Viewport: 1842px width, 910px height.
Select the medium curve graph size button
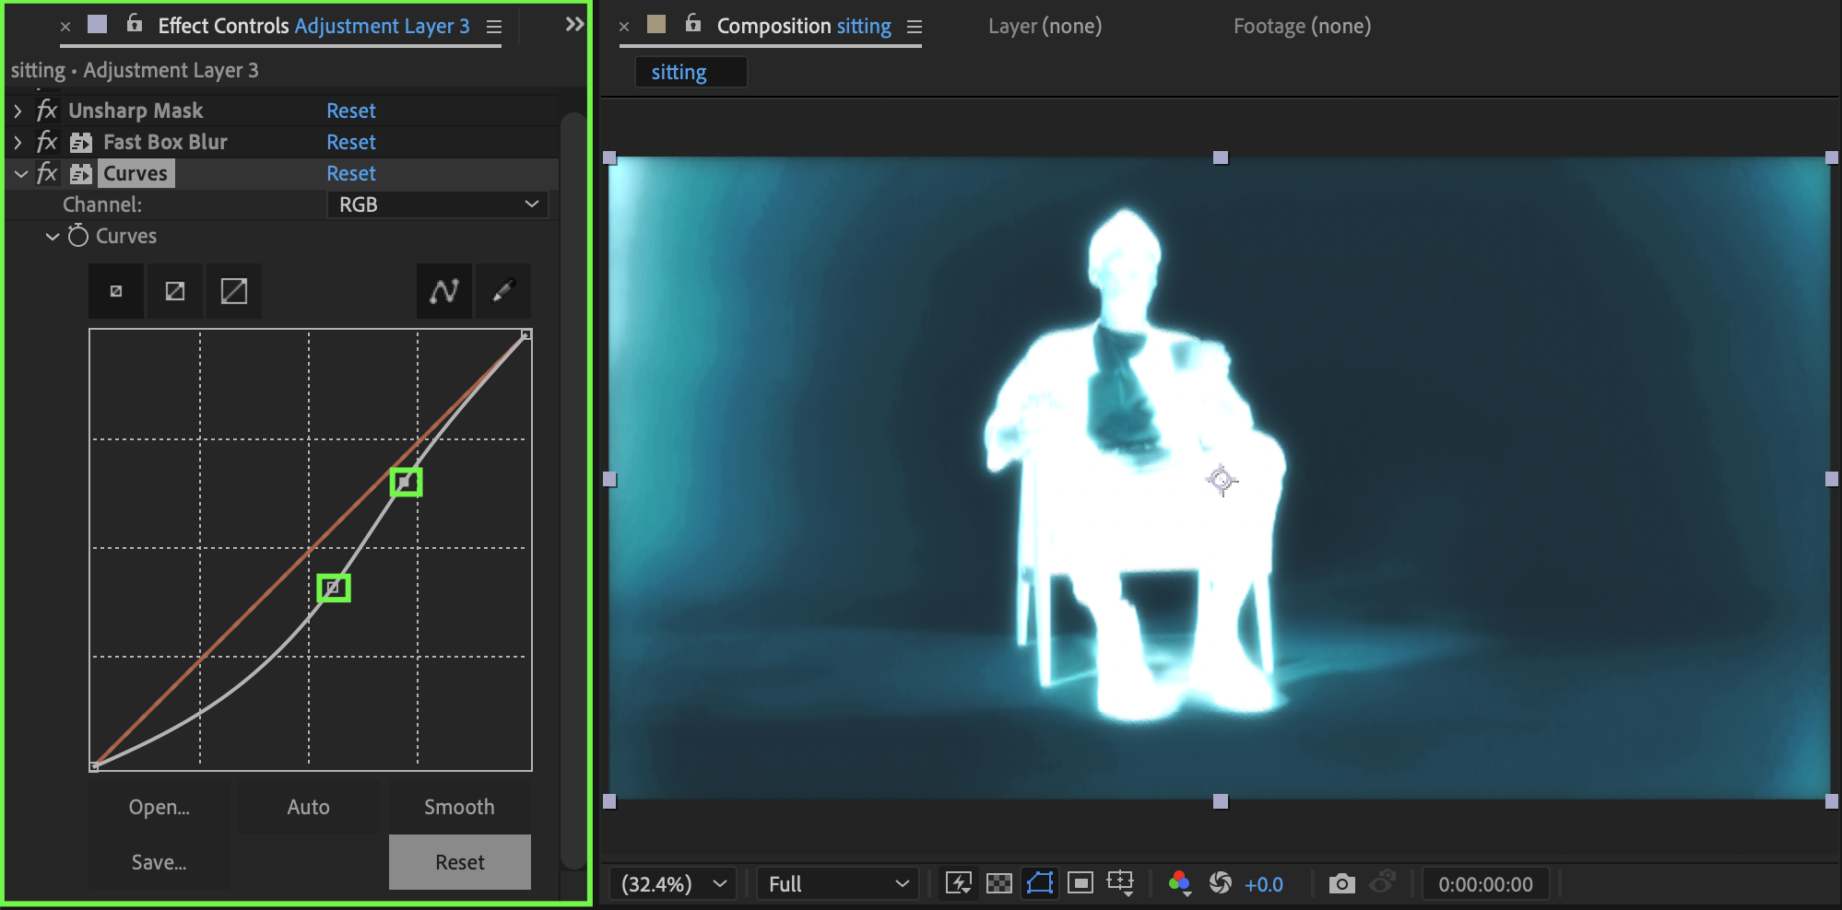click(x=175, y=291)
